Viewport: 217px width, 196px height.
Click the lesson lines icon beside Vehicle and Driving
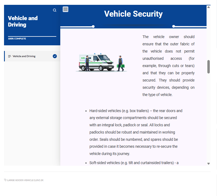tap(10, 56)
